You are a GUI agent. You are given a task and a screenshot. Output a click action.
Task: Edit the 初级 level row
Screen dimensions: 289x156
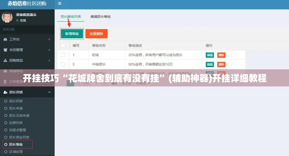210,55
